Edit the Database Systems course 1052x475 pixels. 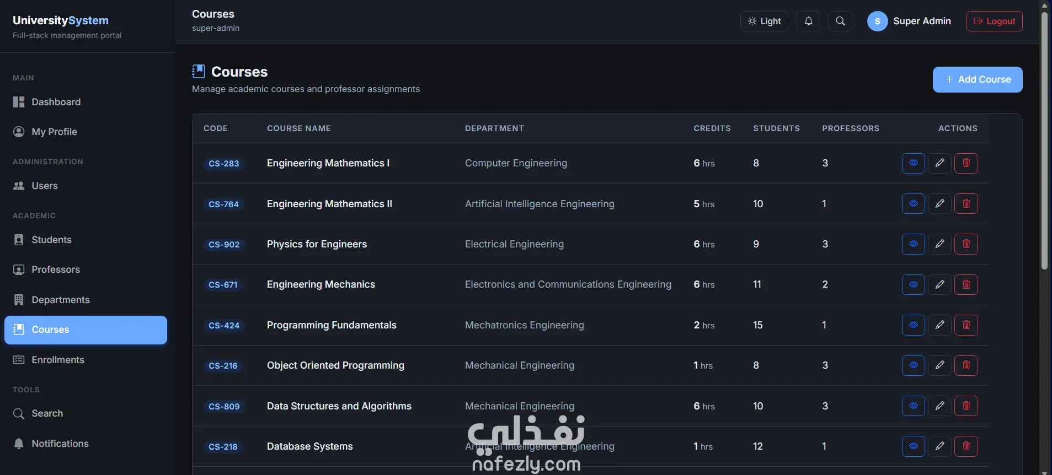[x=939, y=446]
